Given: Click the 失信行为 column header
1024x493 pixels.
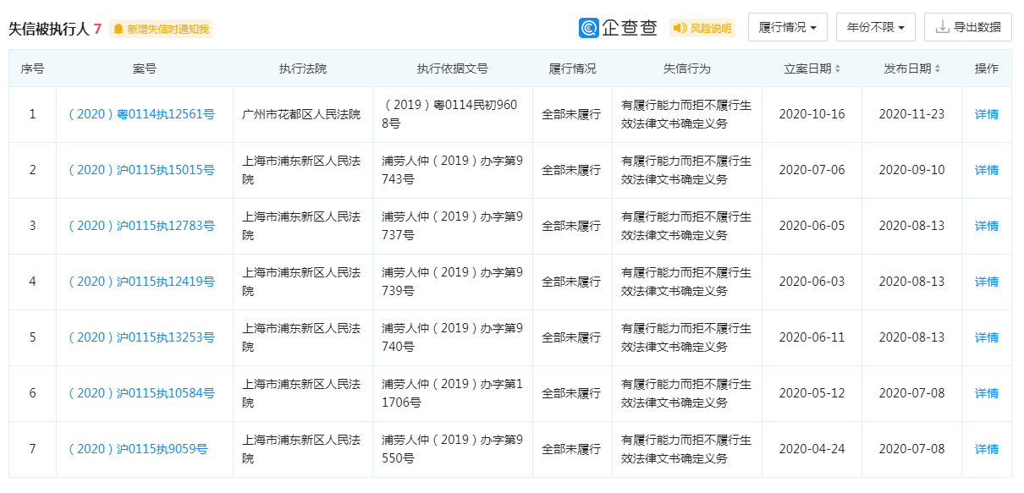Looking at the screenshot, I should coord(686,68).
